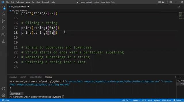Click the VS Code logo icon
The image size is (184, 103).
(x=3, y=2)
